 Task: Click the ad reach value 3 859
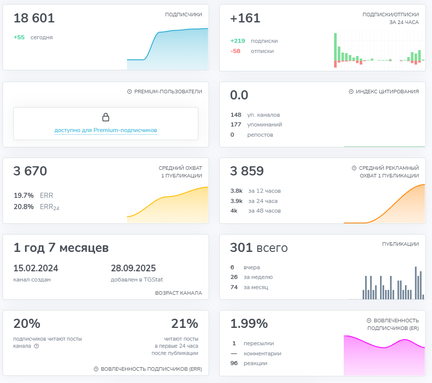pos(247,171)
